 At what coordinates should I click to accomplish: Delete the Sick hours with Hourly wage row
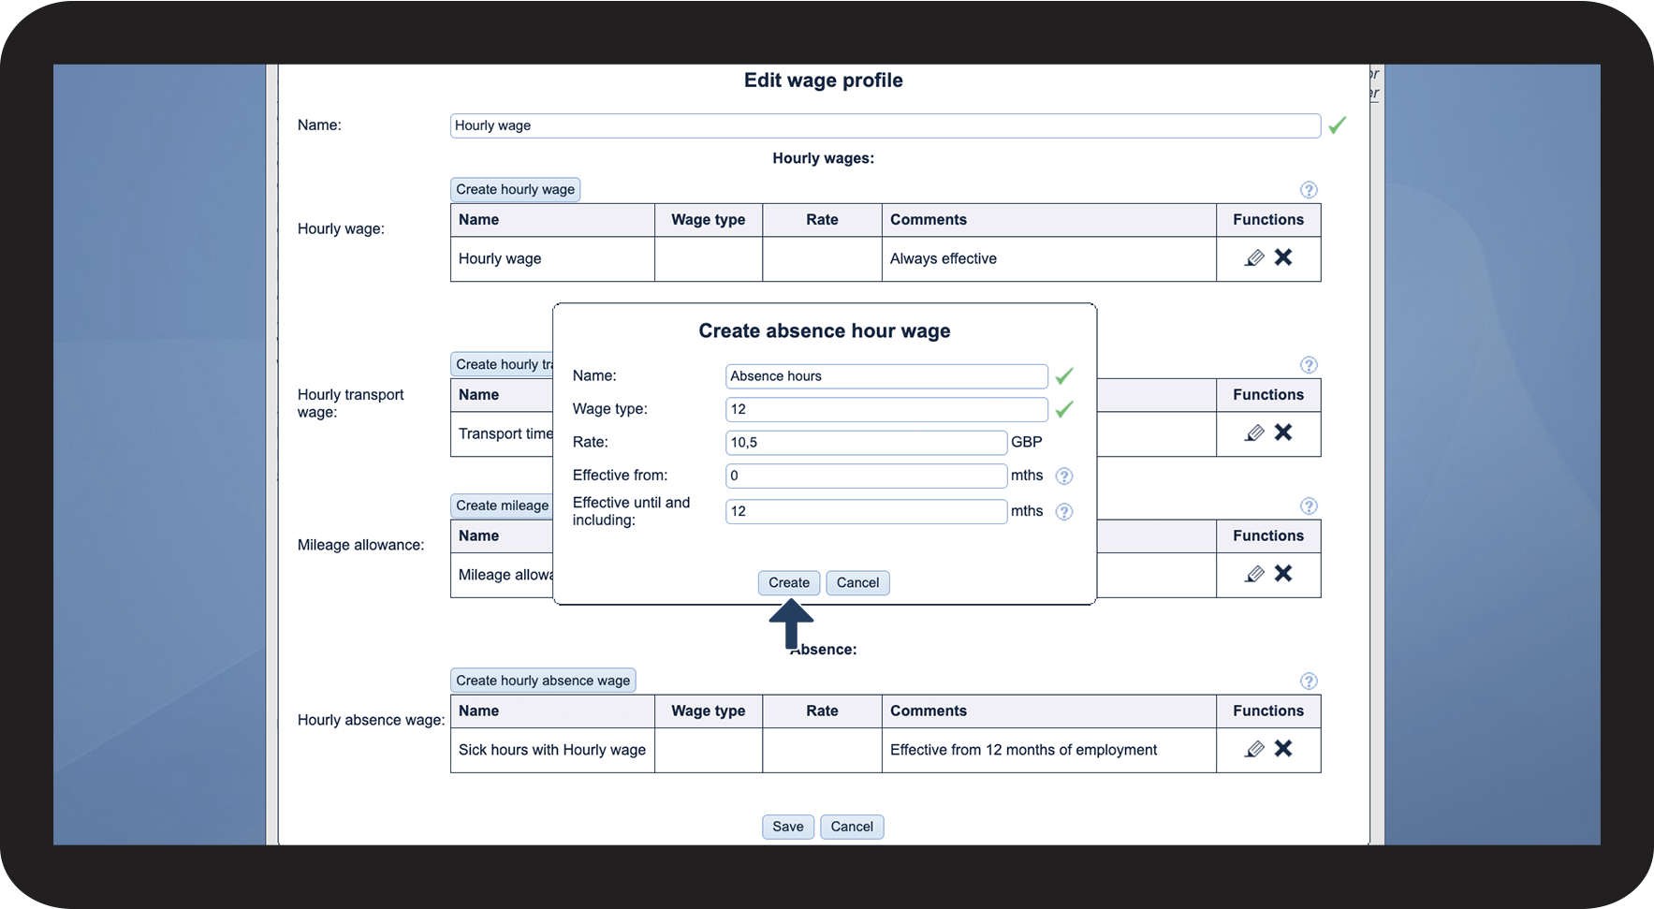(x=1283, y=749)
